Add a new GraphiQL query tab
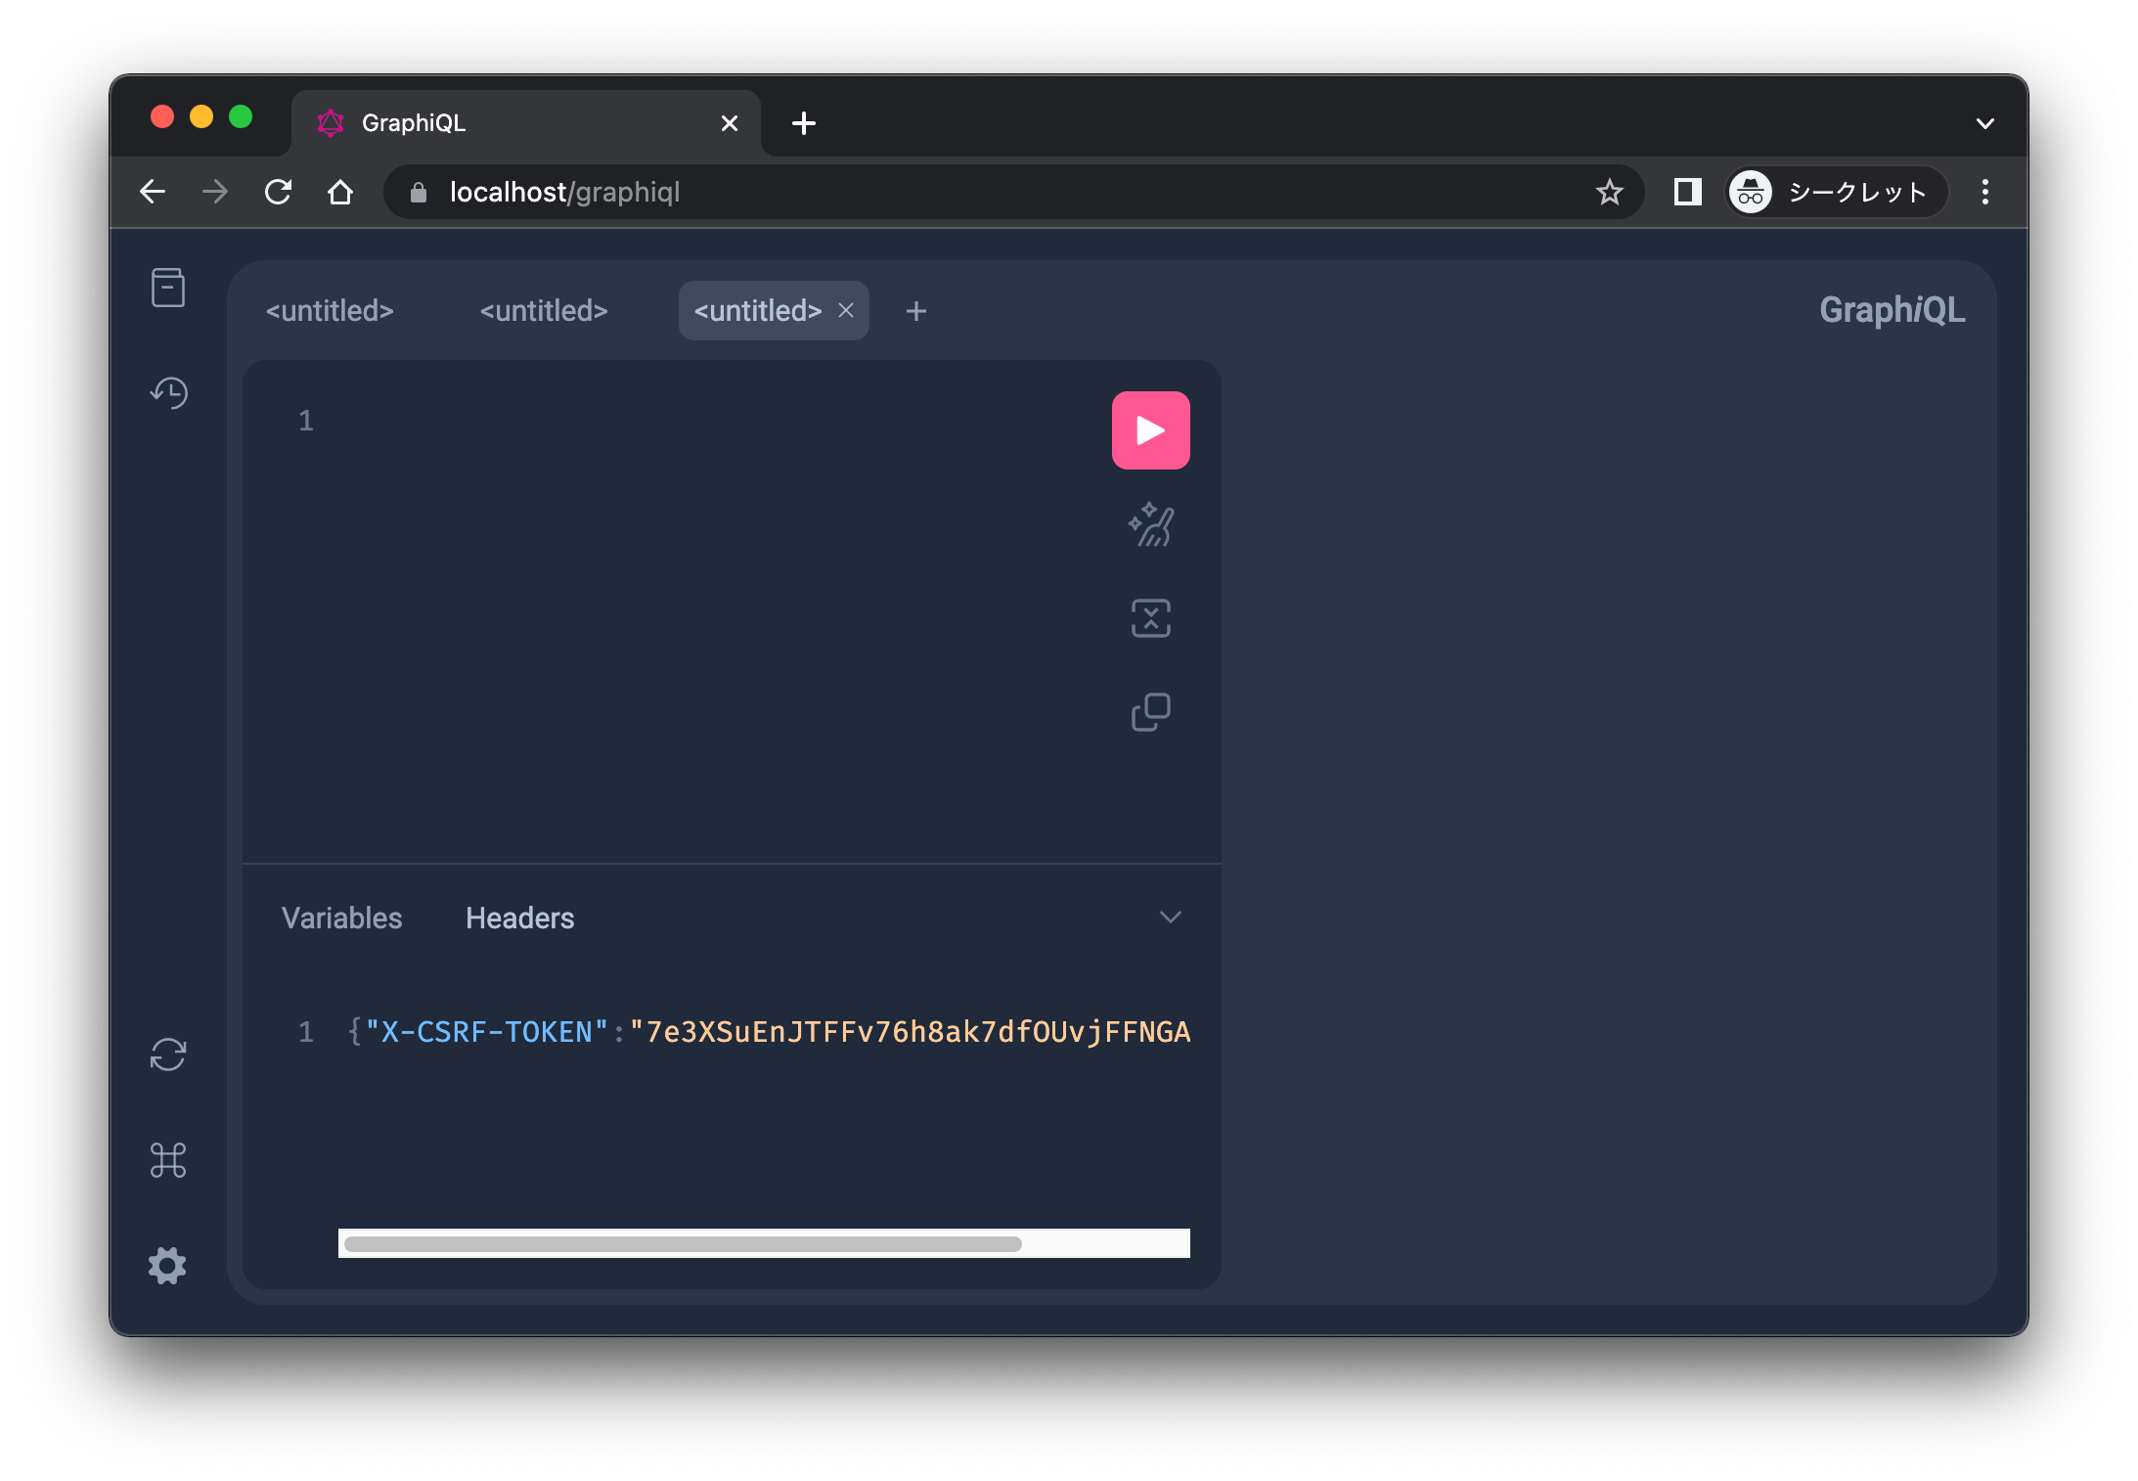2138x1481 pixels. tap(916, 311)
